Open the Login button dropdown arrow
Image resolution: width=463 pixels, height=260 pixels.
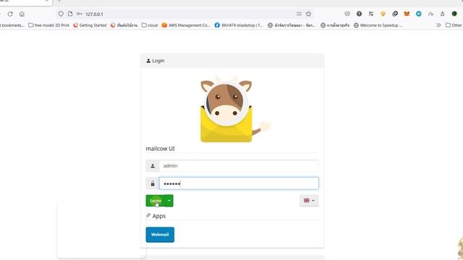[169, 201]
